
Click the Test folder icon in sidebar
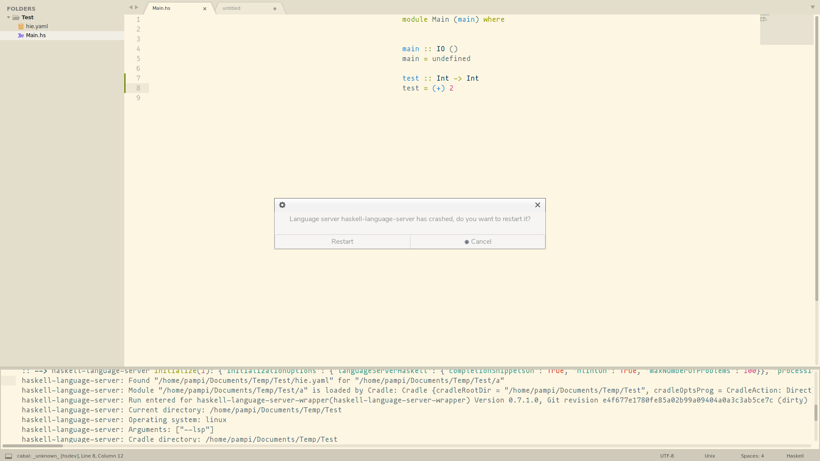click(16, 18)
